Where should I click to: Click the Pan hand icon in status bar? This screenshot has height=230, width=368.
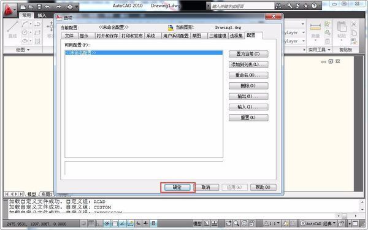(229, 223)
